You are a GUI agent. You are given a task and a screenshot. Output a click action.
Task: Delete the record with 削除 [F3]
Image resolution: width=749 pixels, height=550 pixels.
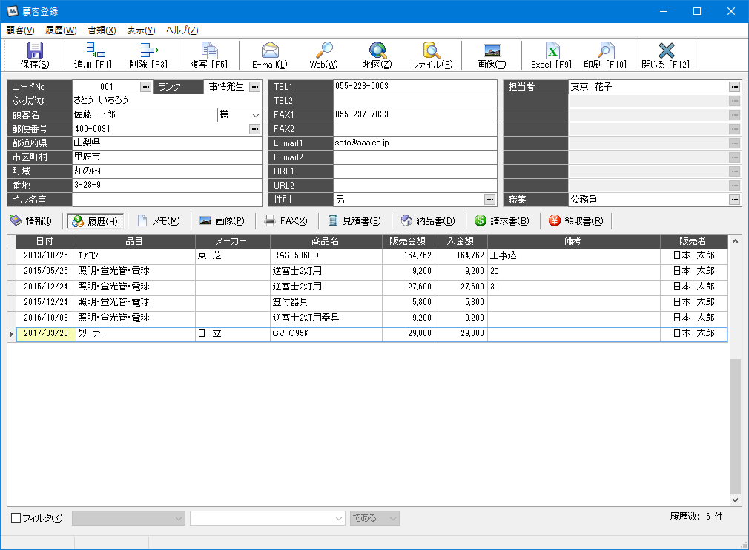click(148, 56)
